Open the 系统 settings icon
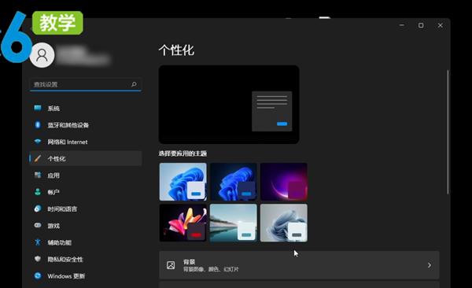The height and width of the screenshot is (288, 472). (38, 108)
